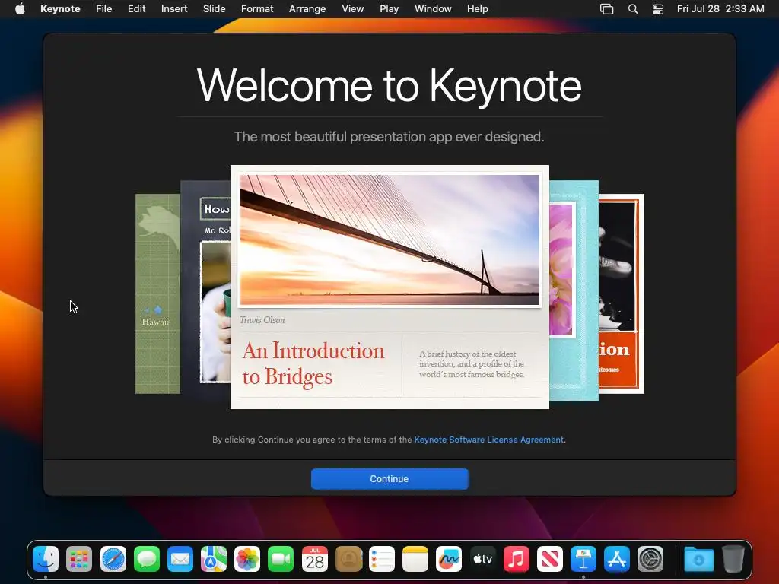Viewport: 779px width, 584px height.
Task: Open Launchpad from the Dock
Action: pyautogui.click(x=79, y=559)
